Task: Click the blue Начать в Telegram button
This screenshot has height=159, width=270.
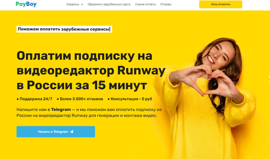Action: [x=56, y=132]
